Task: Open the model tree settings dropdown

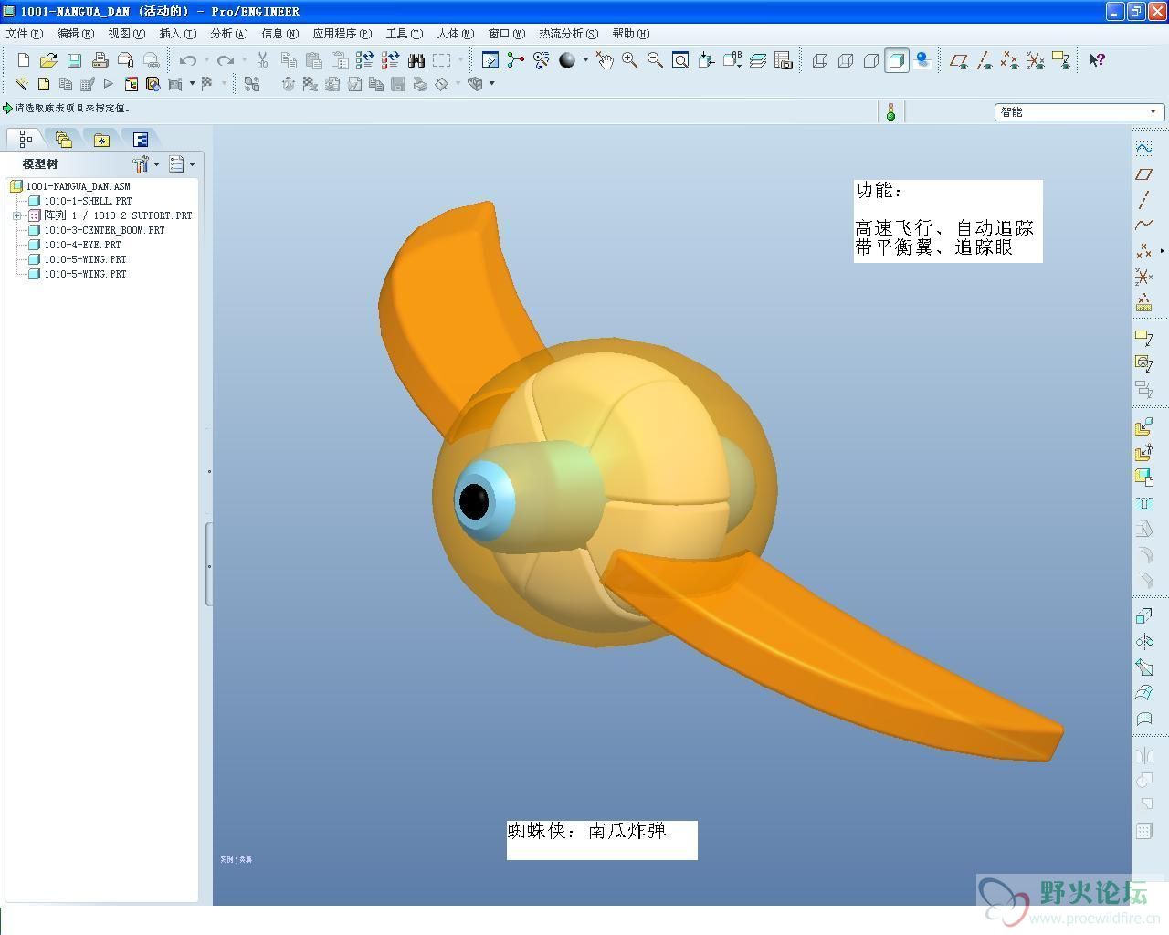Action: [x=145, y=164]
